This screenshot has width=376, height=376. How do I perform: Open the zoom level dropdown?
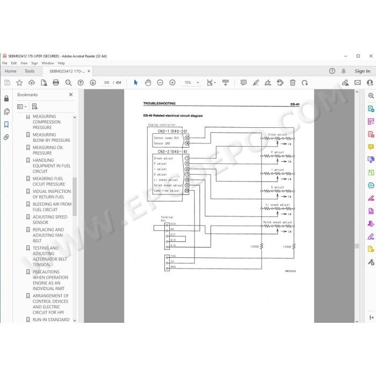pos(198,83)
